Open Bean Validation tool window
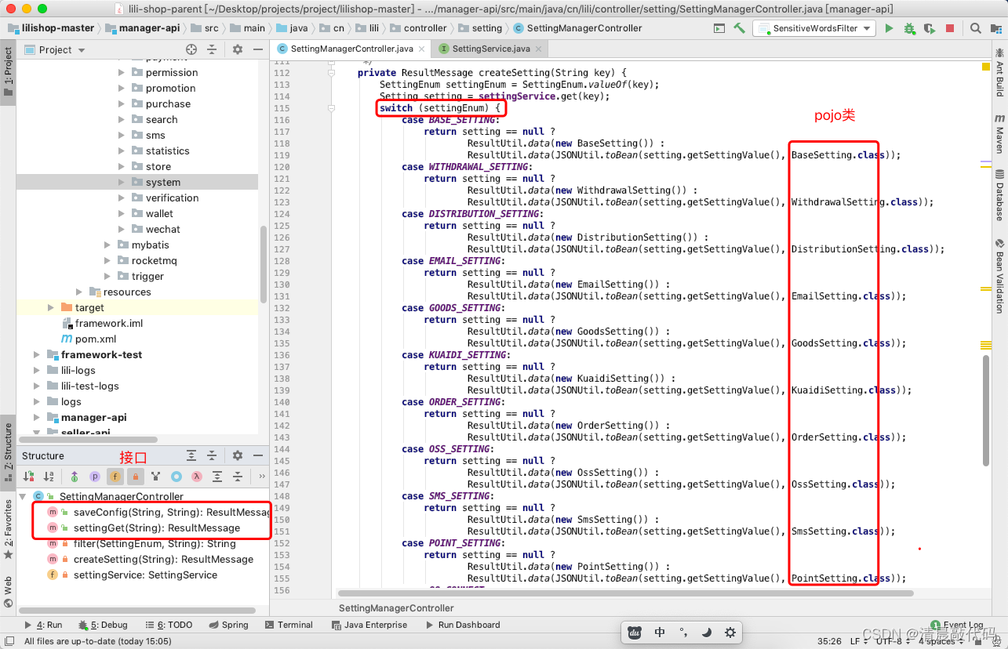Screen dimensions: 1008x649 pos(999,276)
